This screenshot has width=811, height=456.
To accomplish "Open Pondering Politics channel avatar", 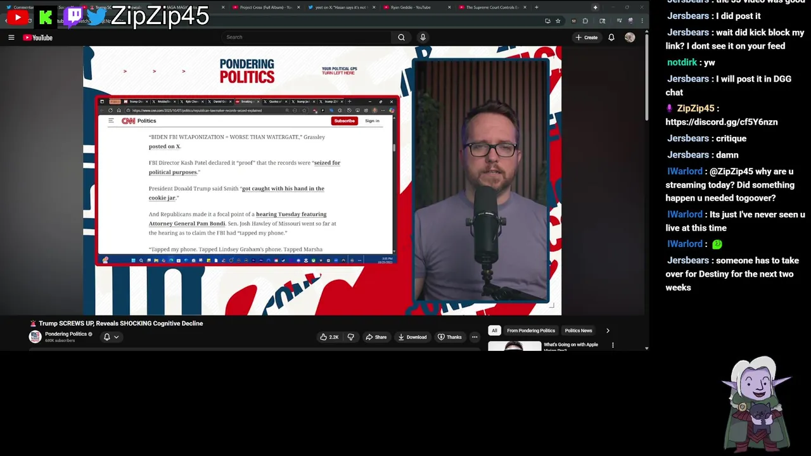I will (35, 337).
